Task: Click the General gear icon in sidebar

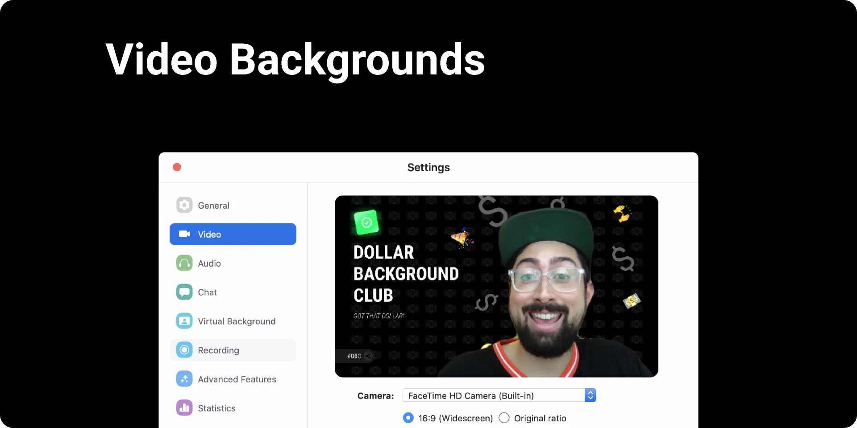Action: coord(184,205)
